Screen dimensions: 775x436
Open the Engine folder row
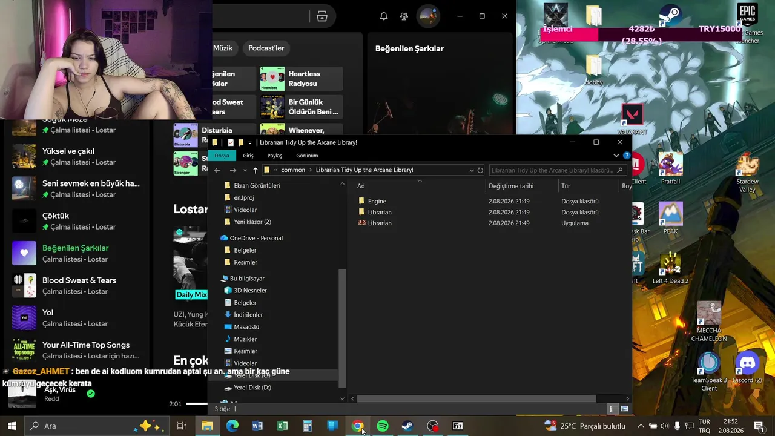point(490,201)
